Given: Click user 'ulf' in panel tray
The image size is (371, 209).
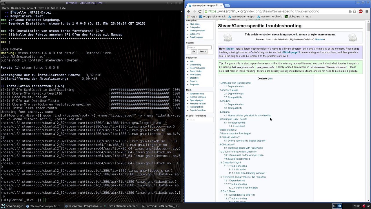Looking at the screenshot, I should [x=368, y=206].
